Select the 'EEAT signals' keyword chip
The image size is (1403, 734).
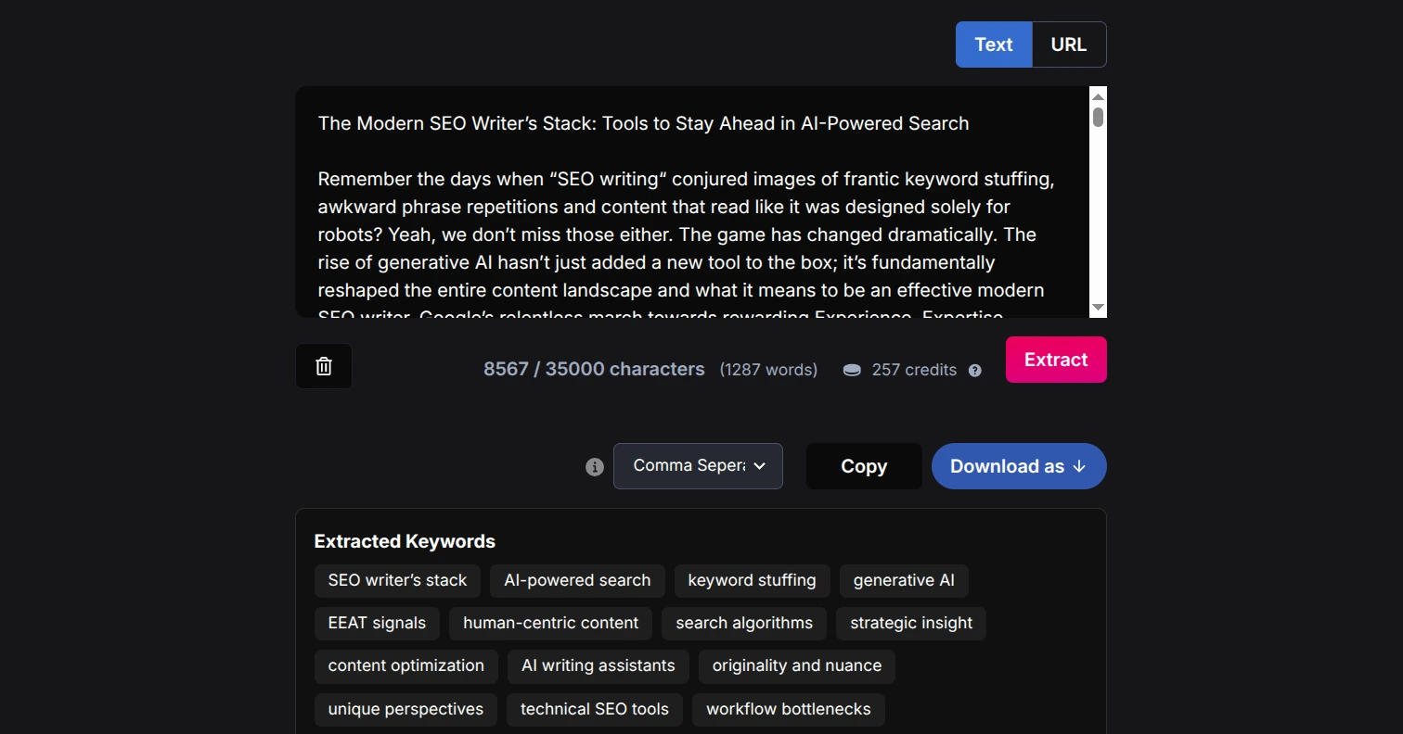point(377,623)
